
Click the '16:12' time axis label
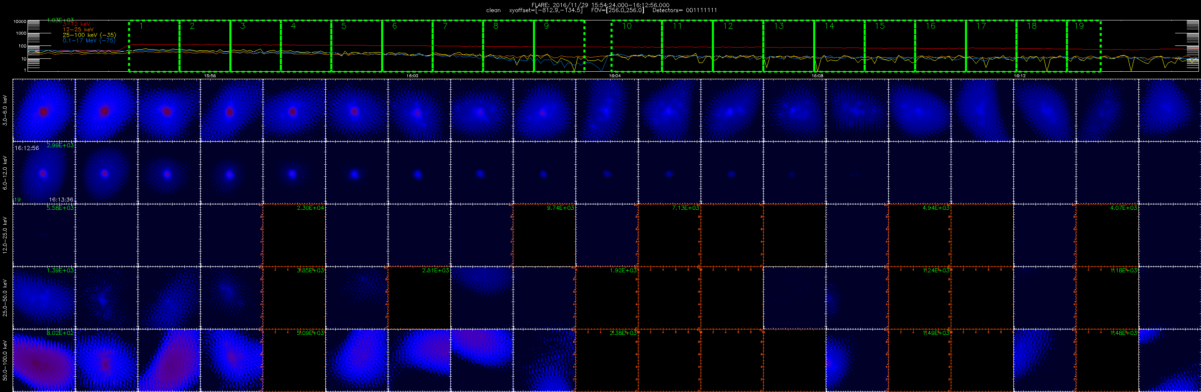pos(1020,75)
